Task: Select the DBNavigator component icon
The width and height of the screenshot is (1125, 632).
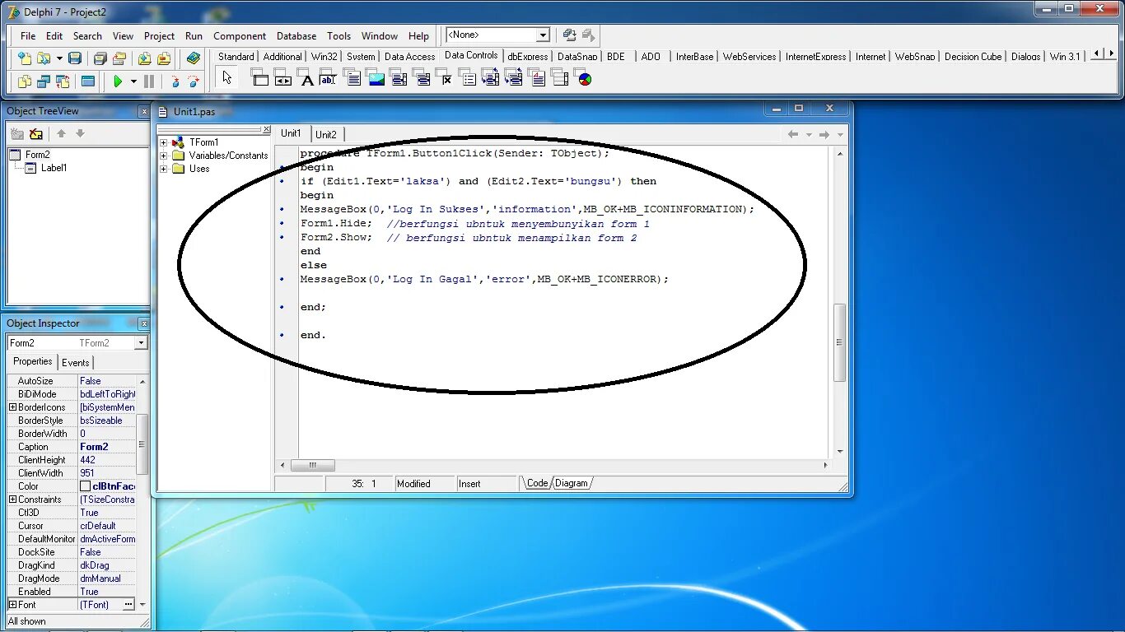Action: click(x=282, y=78)
